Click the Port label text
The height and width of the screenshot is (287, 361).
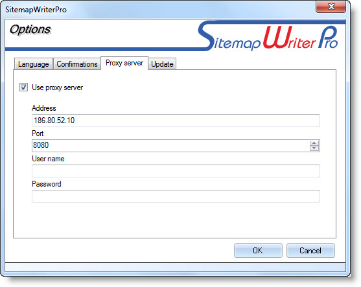coord(38,133)
